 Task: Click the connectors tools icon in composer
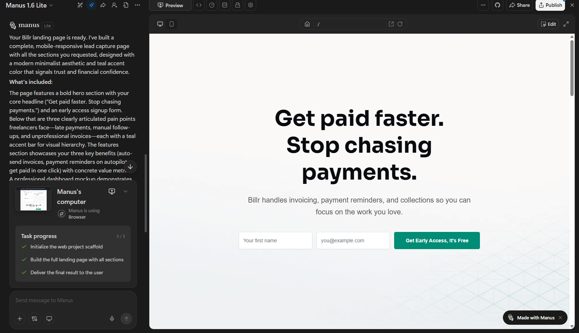(x=34, y=319)
